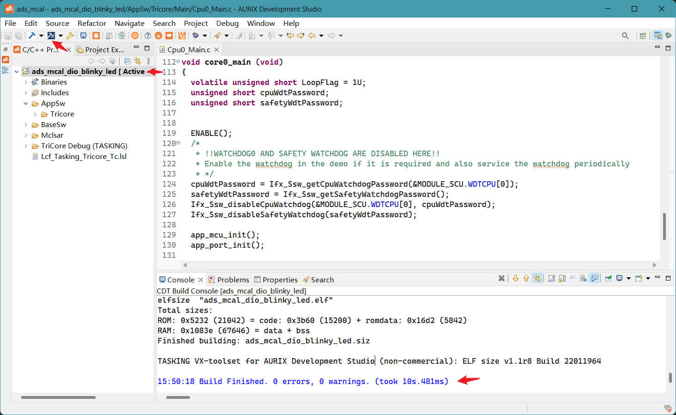Toggle Pin Console in console toolbar
This screenshot has width=676, height=415.
pos(609,278)
